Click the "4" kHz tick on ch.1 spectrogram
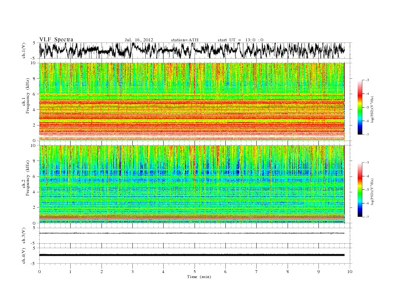394x305 pixels. (34, 110)
